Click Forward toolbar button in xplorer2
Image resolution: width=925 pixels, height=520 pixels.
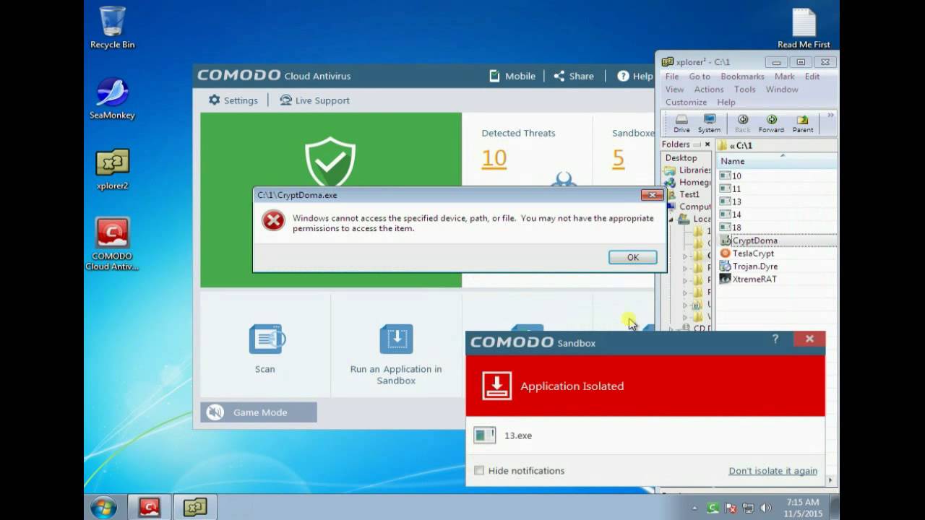tap(771, 123)
